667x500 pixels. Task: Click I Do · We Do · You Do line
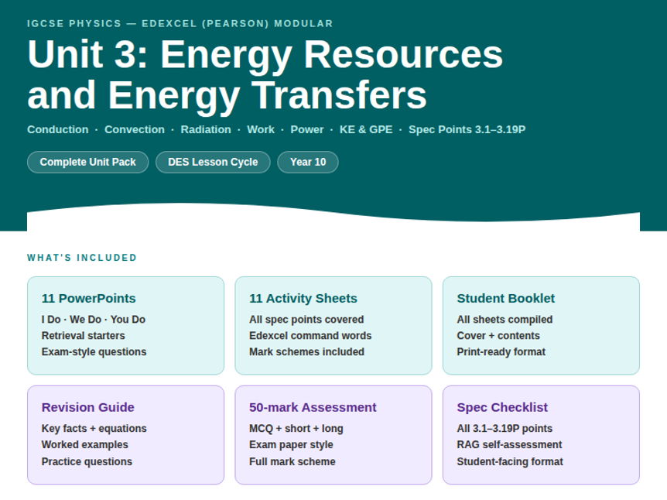(x=94, y=319)
